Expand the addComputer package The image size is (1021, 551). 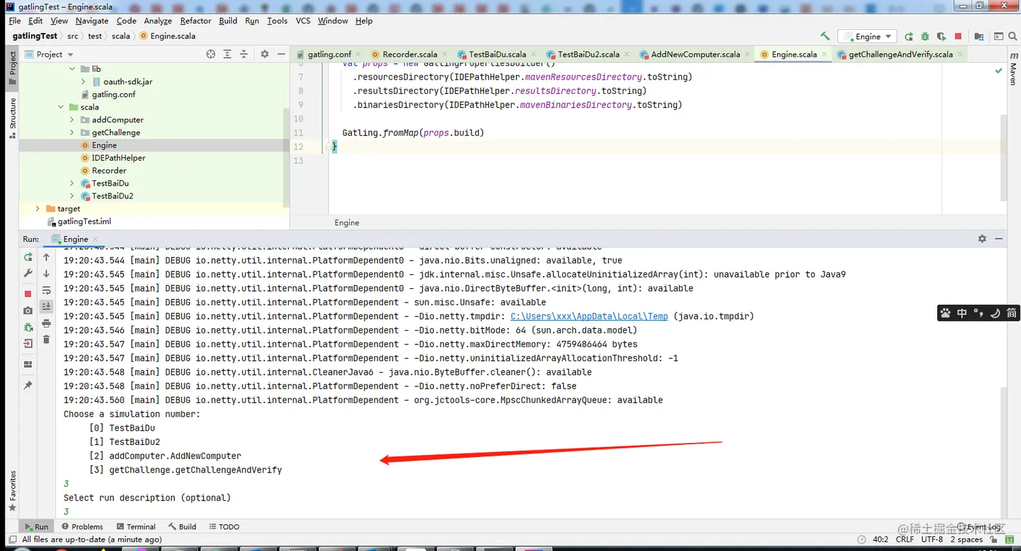click(x=72, y=120)
